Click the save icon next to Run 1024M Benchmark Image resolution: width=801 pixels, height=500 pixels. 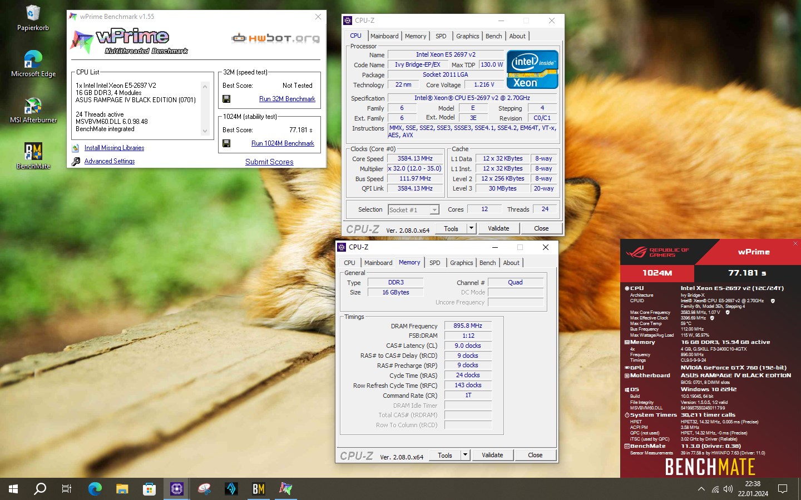click(x=226, y=143)
